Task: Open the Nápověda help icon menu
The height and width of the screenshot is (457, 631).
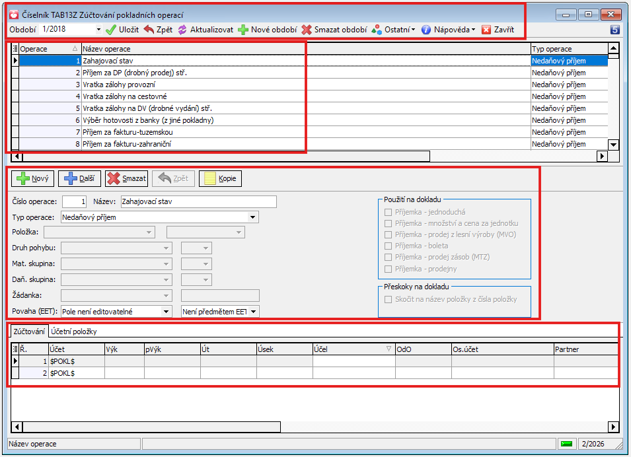Action: click(426, 30)
